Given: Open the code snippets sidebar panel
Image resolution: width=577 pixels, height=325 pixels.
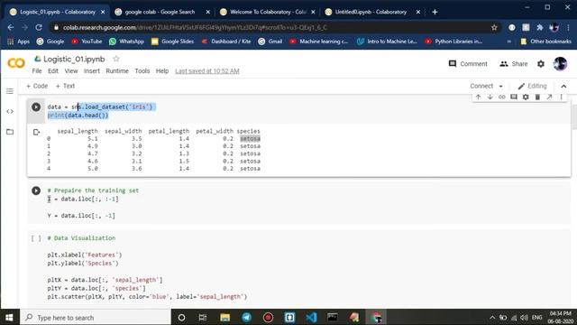Looking at the screenshot, I should click(10, 111).
